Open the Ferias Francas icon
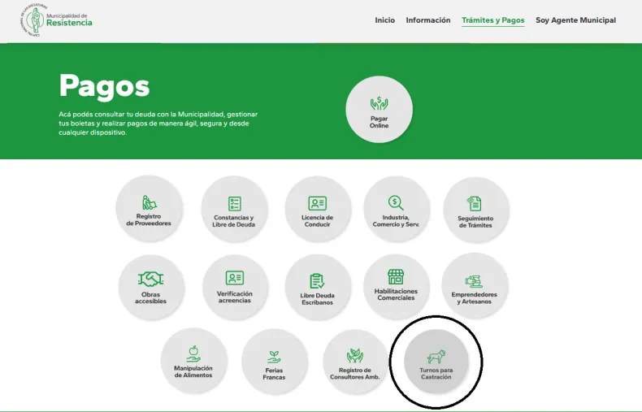 point(274,362)
